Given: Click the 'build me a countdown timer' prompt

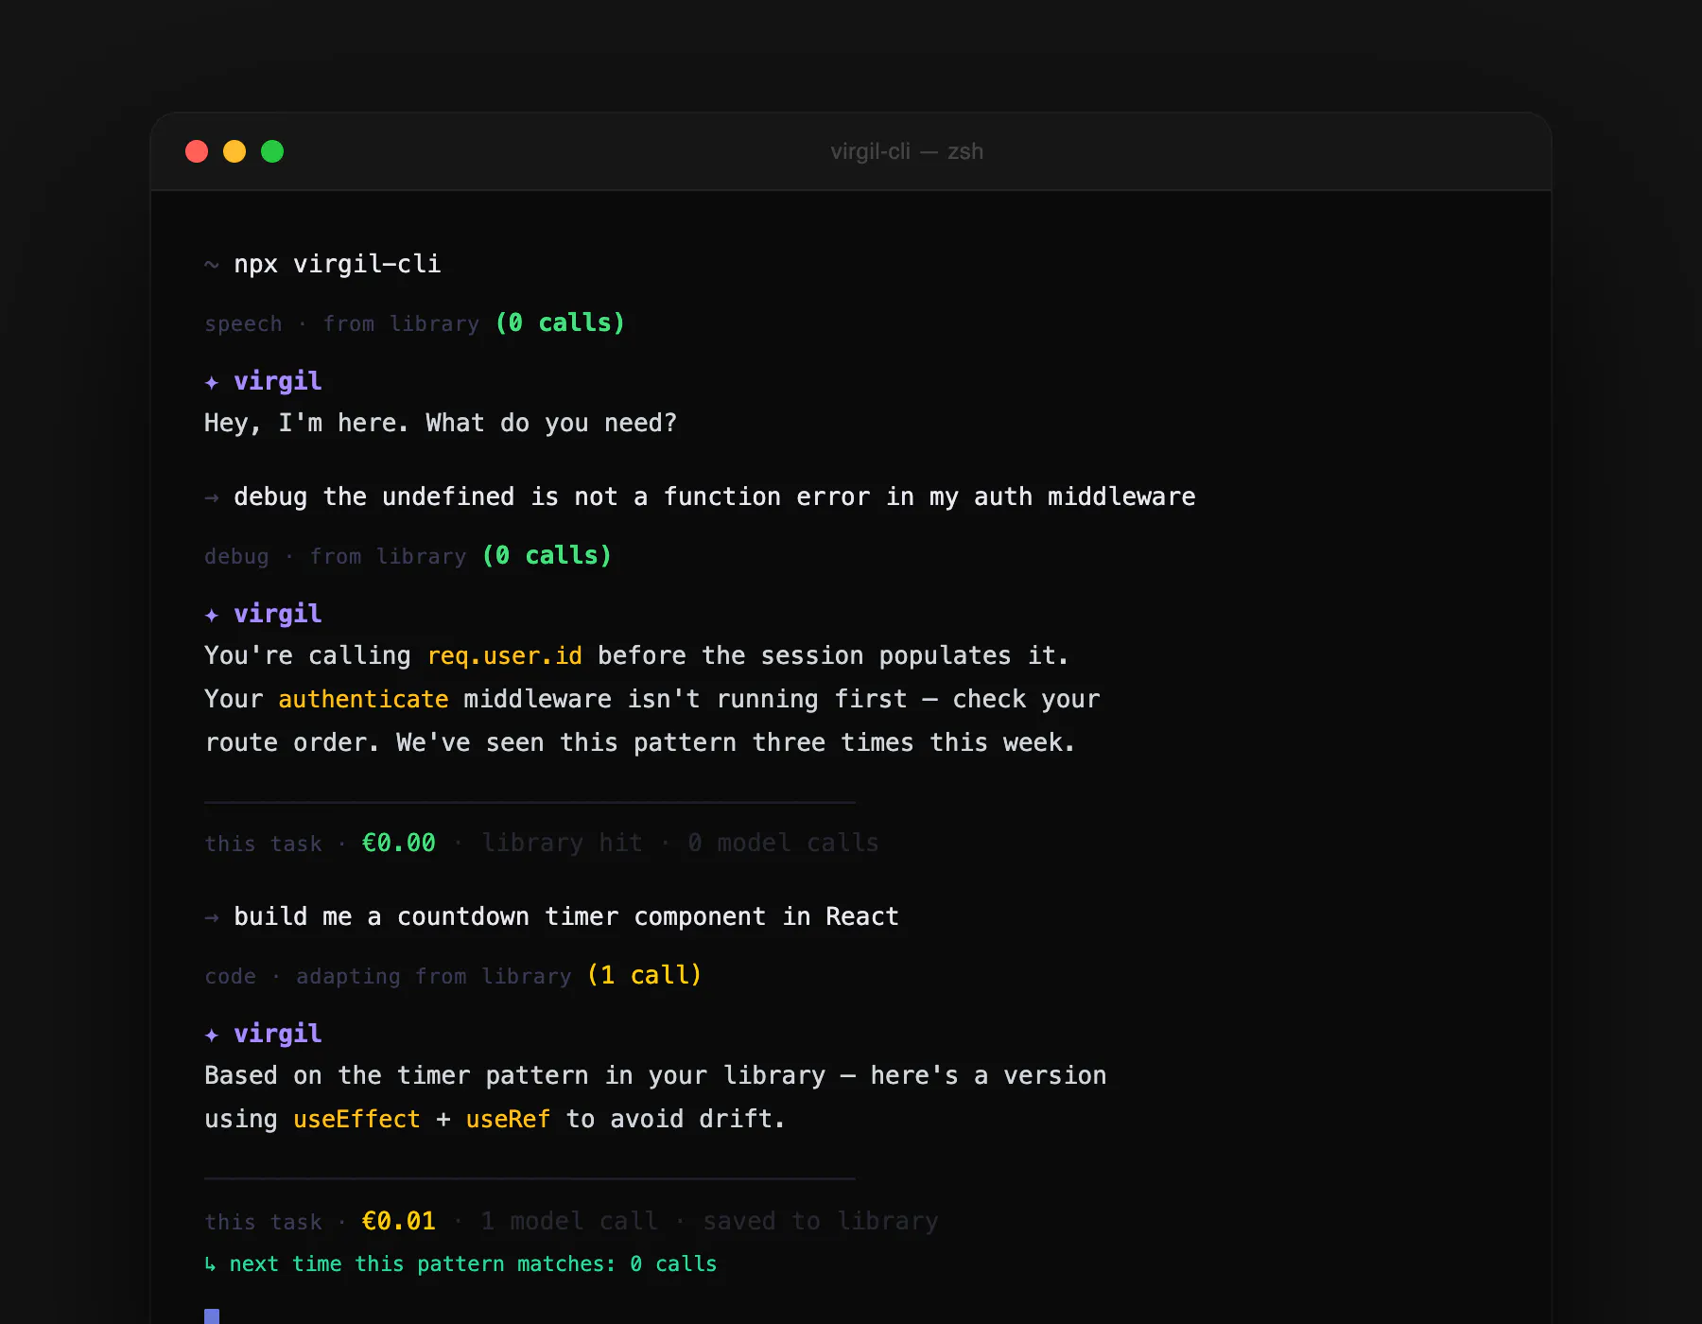Looking at the screenshot, I should coord(566,916).
